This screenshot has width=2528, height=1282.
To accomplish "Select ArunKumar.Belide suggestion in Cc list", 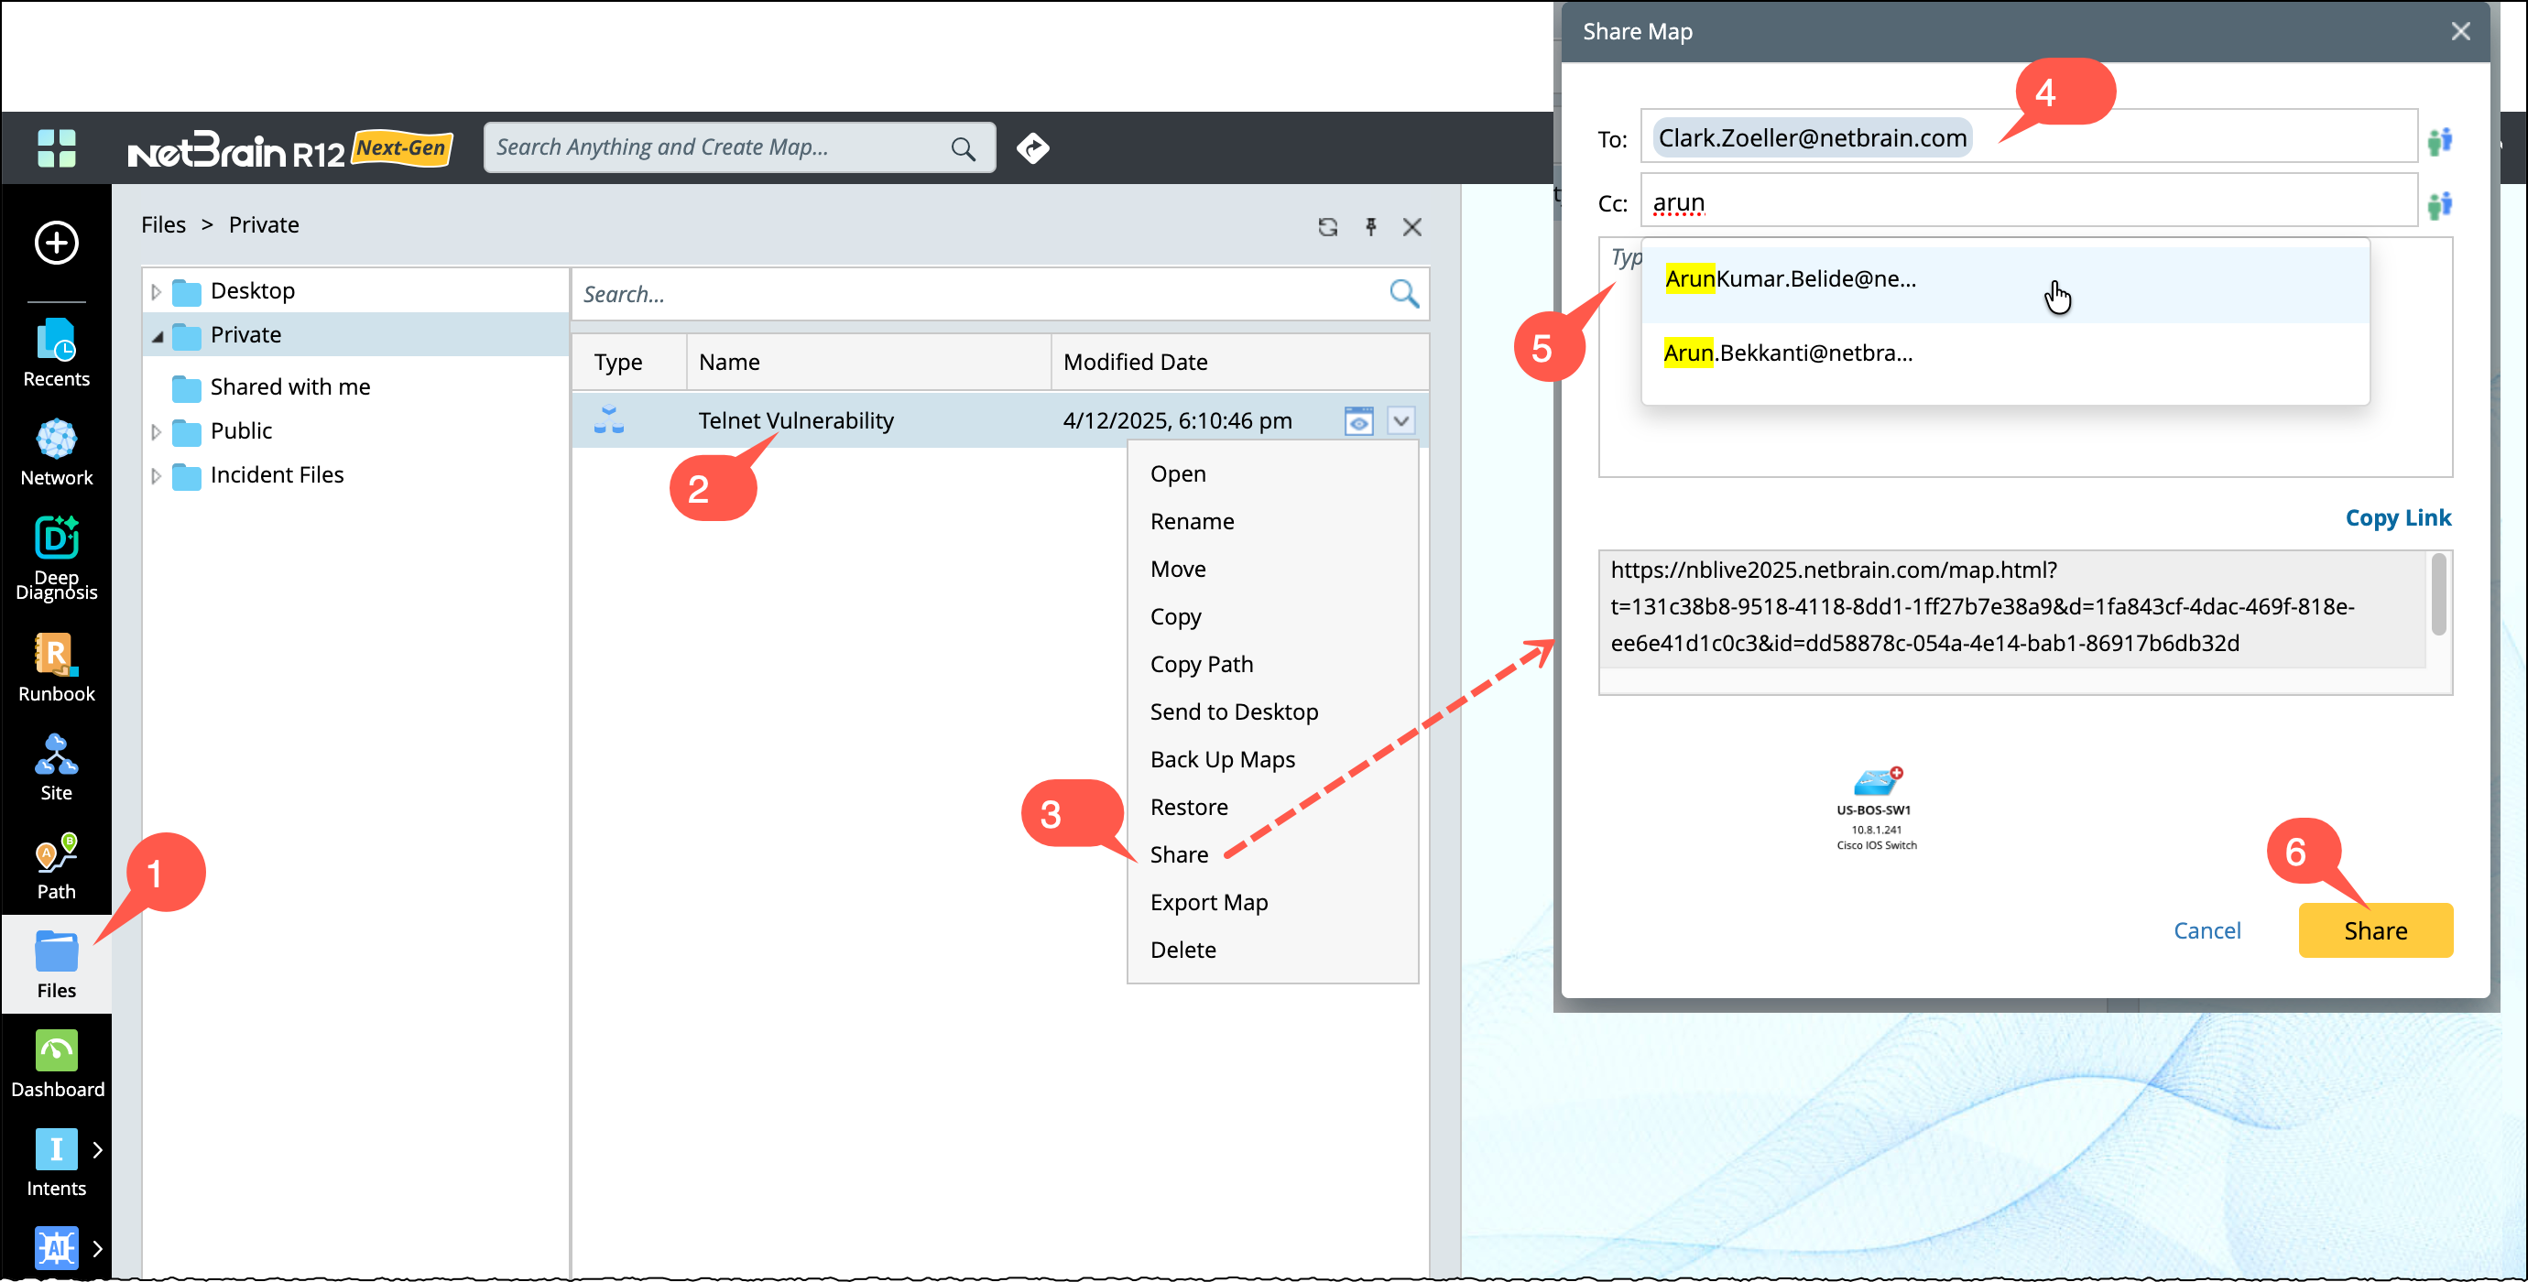I will 1790,279.
